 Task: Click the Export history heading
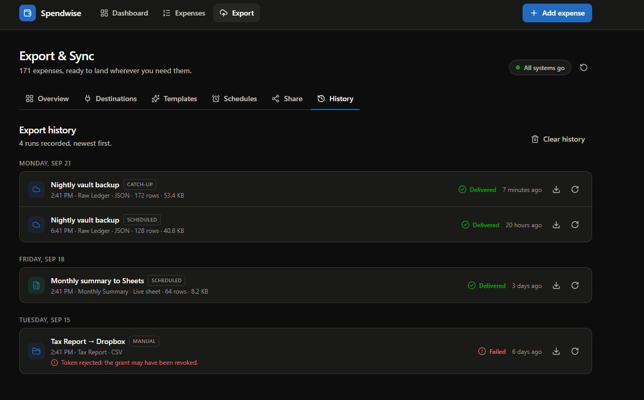pyautogui.click(x=48, y=130)
